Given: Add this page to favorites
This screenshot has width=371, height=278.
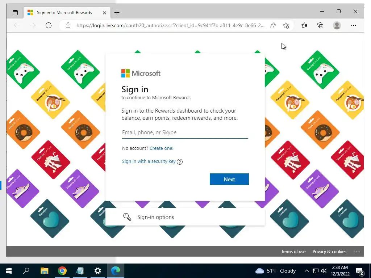Looking at the screenshot, I should 286,25.
